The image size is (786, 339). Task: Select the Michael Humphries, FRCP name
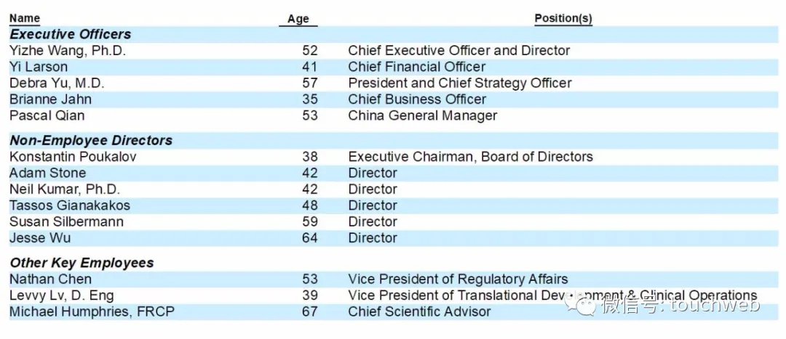(x=92, y=311)
